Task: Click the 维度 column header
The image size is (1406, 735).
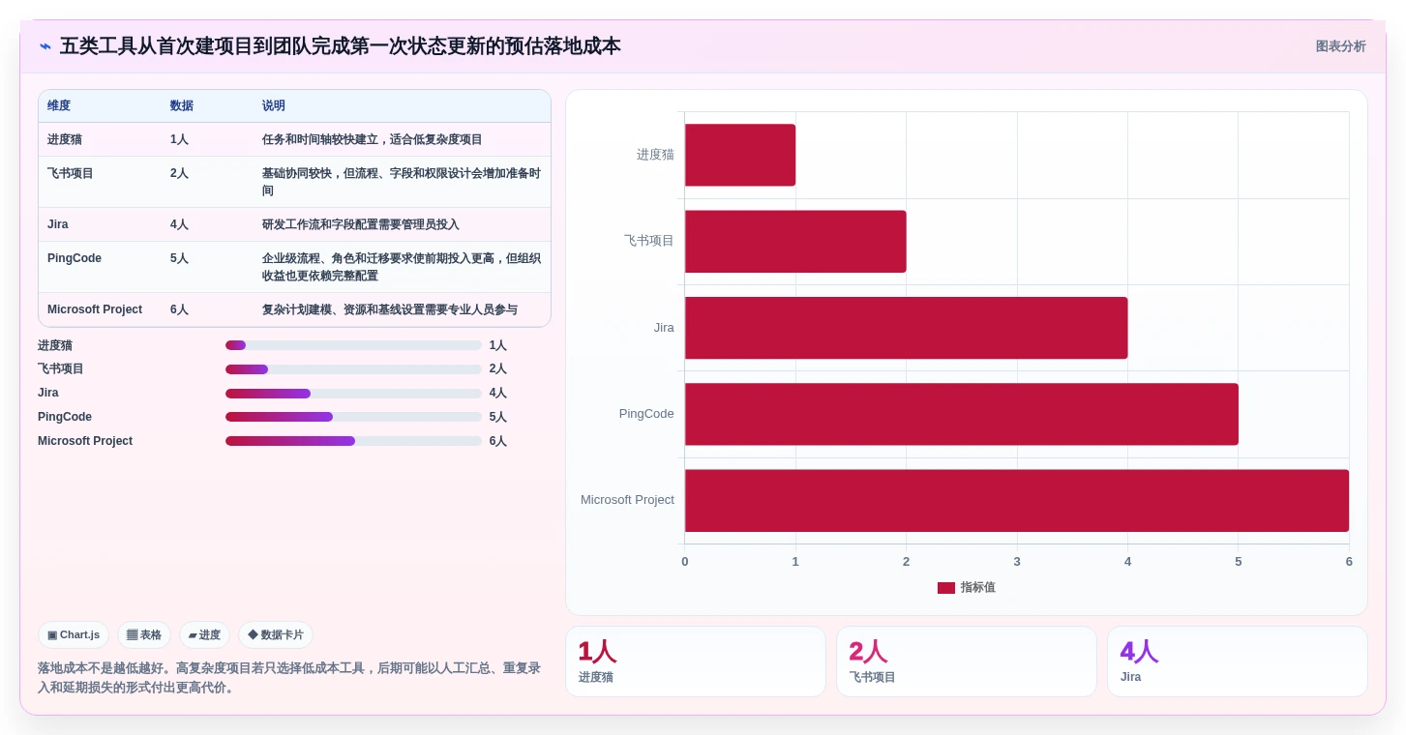Action: click(59, 106)
